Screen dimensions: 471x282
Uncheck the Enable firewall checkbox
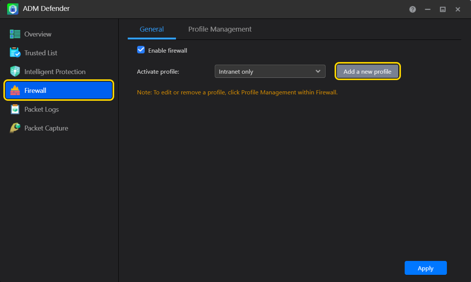(141, 50)
